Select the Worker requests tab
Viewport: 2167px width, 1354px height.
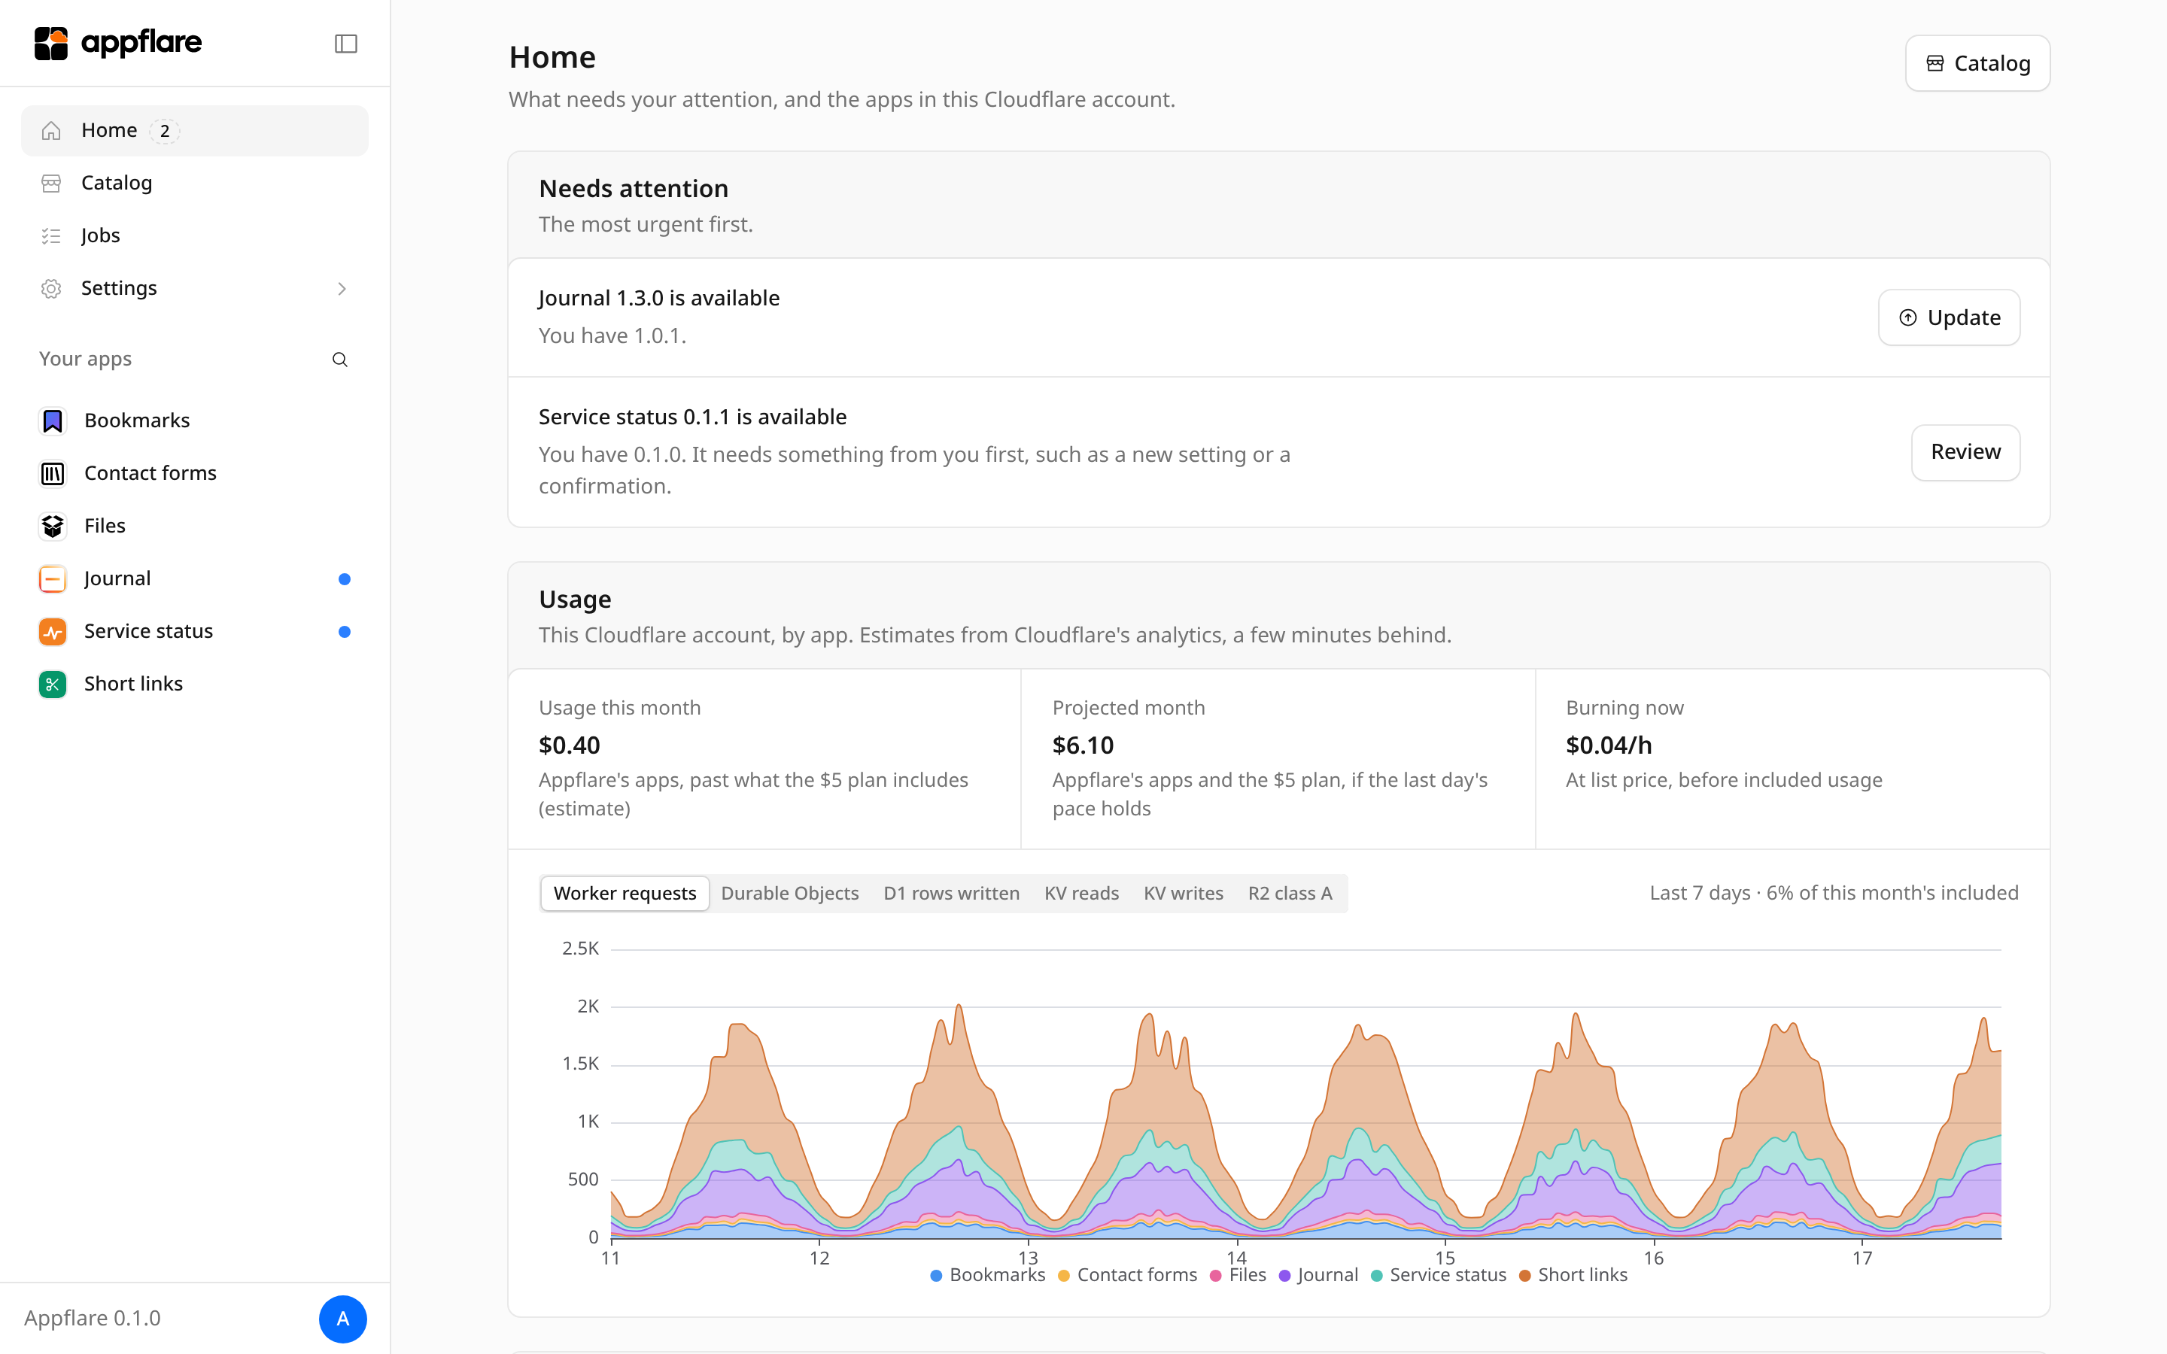pos(625,893)
